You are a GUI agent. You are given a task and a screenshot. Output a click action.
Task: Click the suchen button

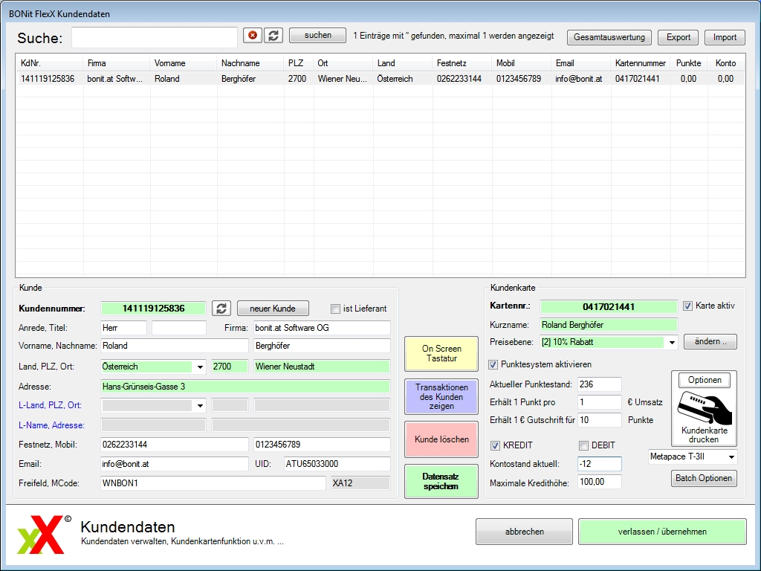coord(317,36)
